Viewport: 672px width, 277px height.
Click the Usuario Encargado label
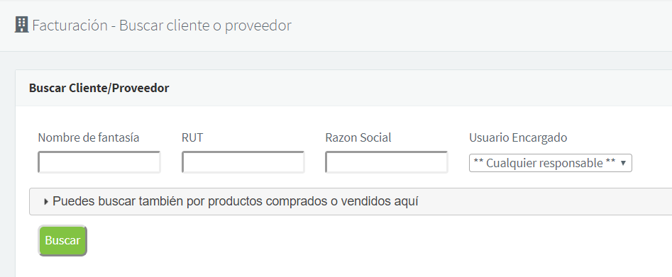pyautogui.click(x=518, y=138)
